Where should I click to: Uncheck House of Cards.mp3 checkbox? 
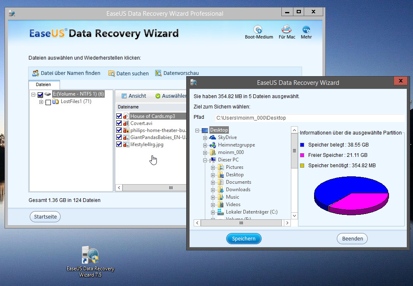pyautogui.click(x=119, y=116)
